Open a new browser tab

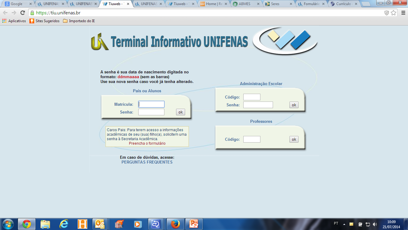366,4
